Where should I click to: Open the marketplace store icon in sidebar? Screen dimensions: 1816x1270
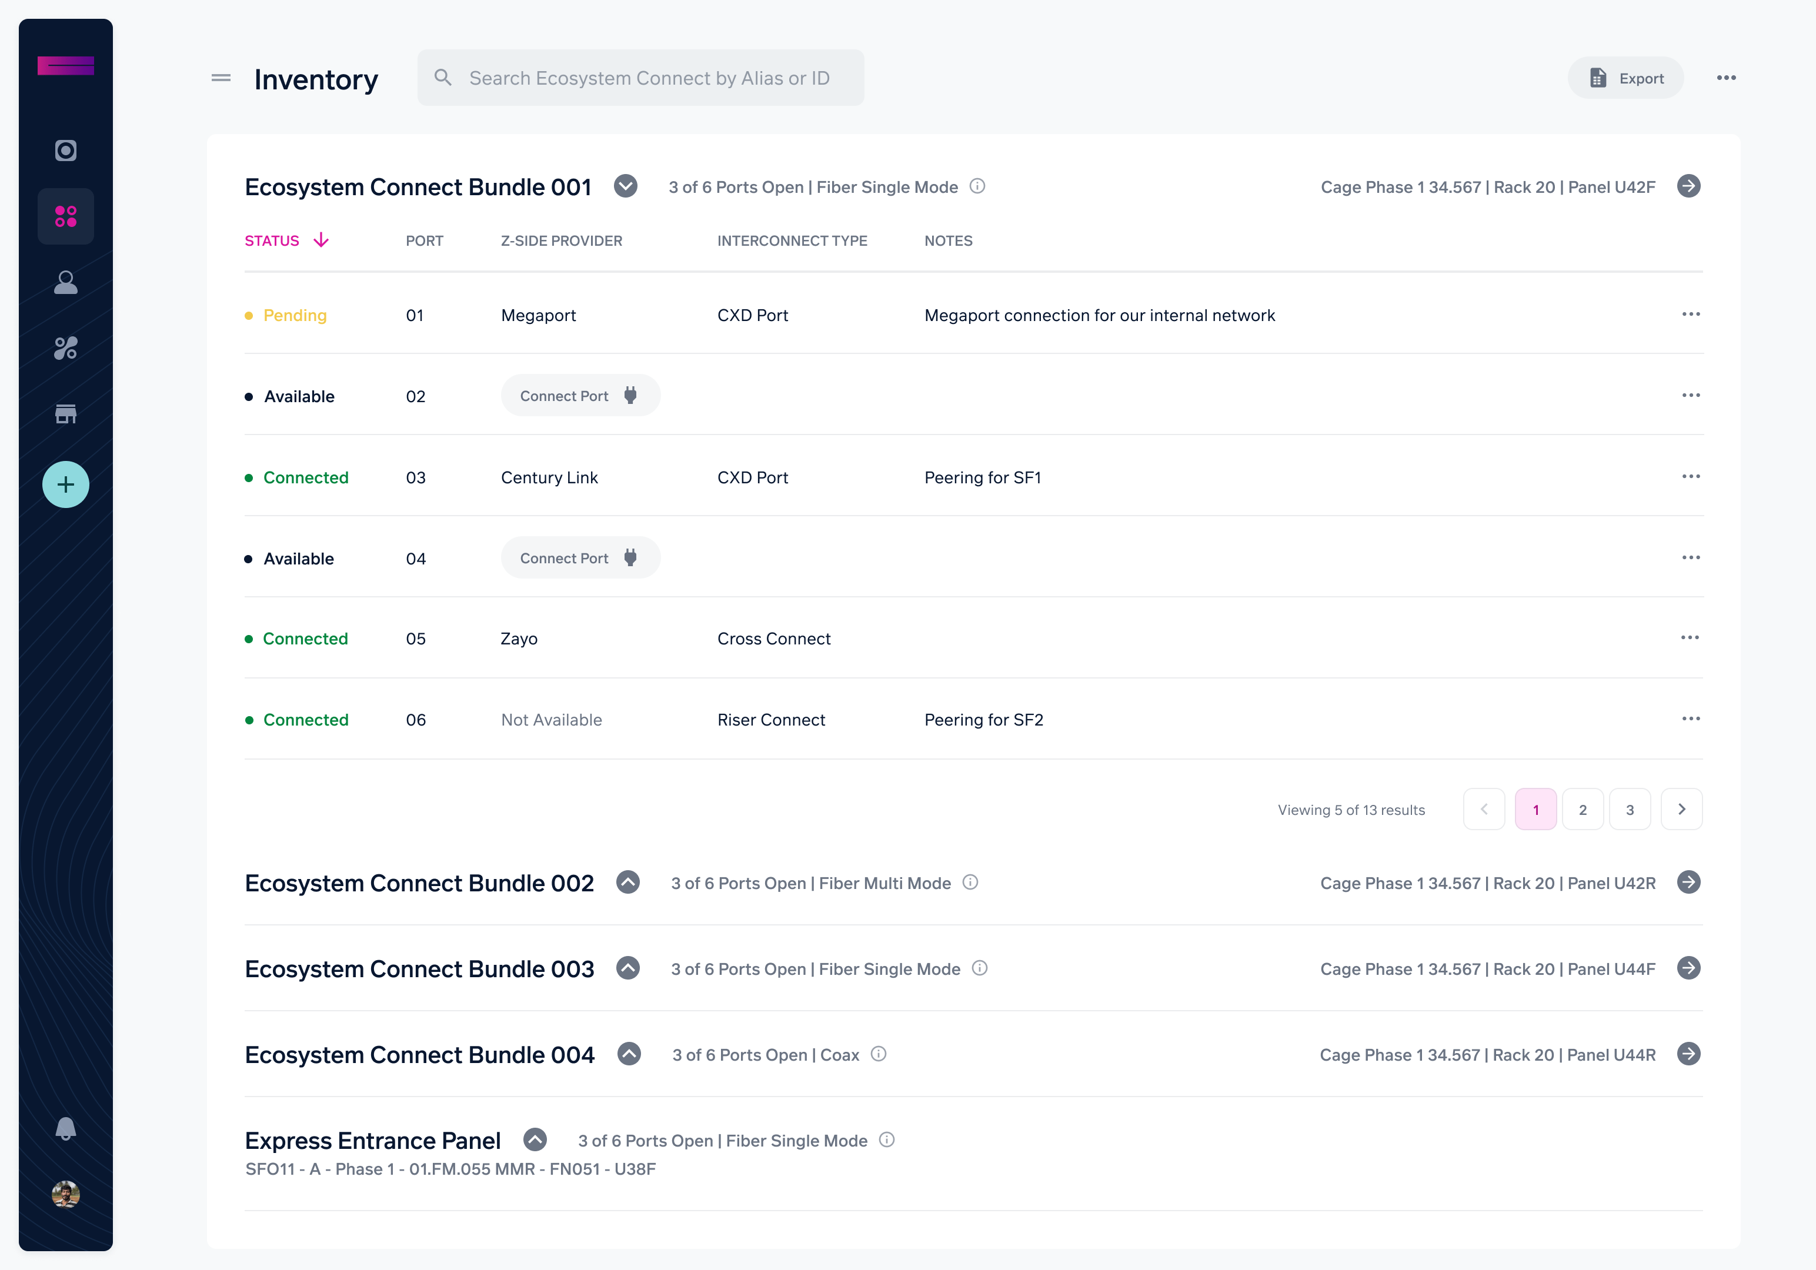tap(66, 413)
